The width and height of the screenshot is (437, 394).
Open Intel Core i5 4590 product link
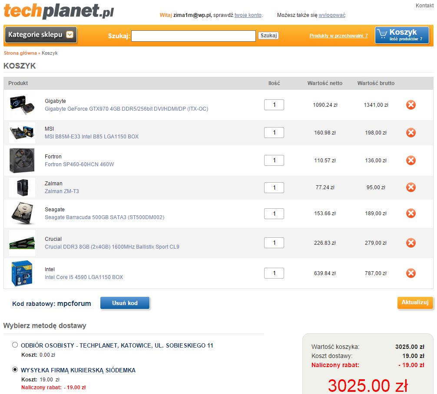[84, 277]
